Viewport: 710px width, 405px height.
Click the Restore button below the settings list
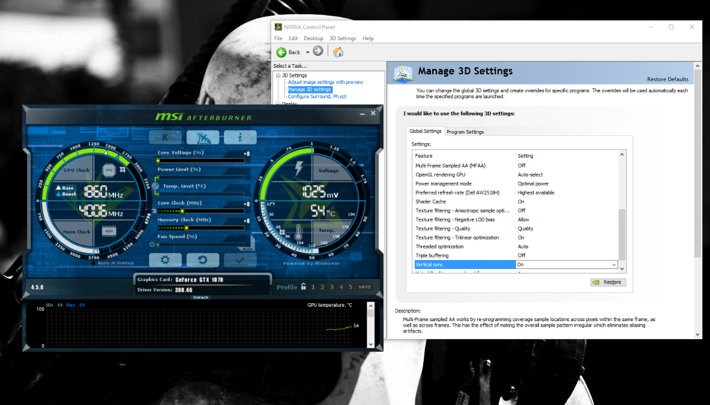(x=608, y=282)
